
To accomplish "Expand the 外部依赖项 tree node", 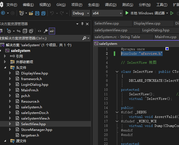I will (5, 62).
